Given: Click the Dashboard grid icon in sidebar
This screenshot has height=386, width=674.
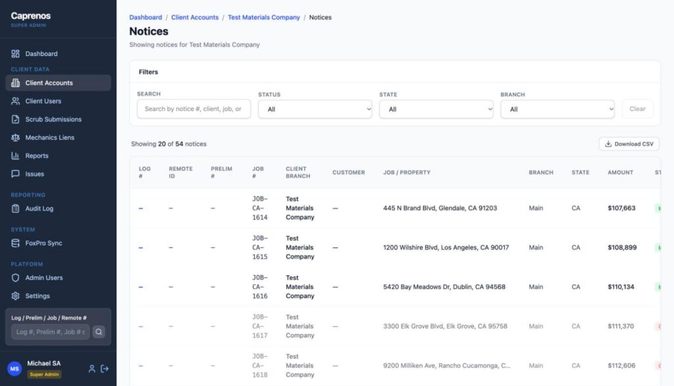Looking at the screenshot, I should (16, 54).
